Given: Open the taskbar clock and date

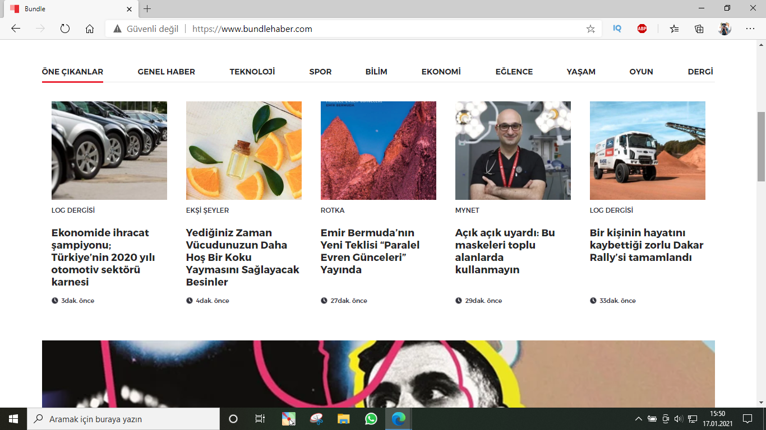Looking at the screenshot, I should 718,419.
